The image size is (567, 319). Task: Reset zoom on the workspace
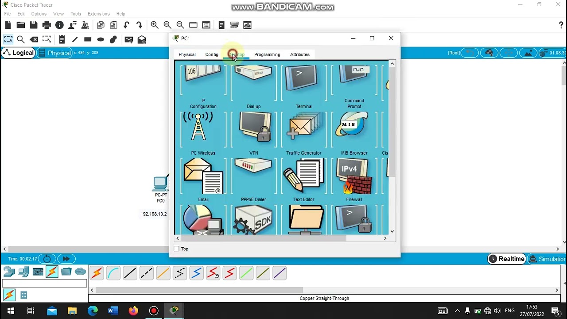(167, 25)
